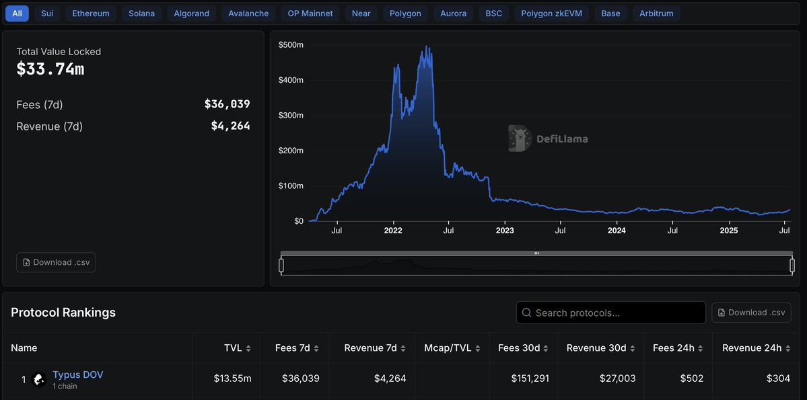807x400 pixels.
Task: Grab the right handle of chart range slider
Action: tap(792, 266)
